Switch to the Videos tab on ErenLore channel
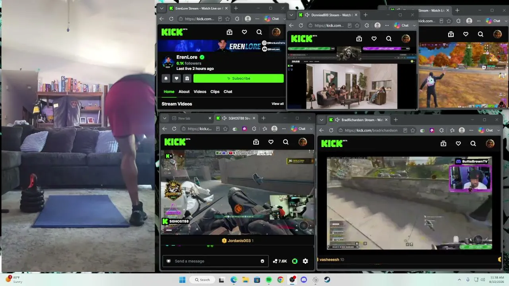 200,92
